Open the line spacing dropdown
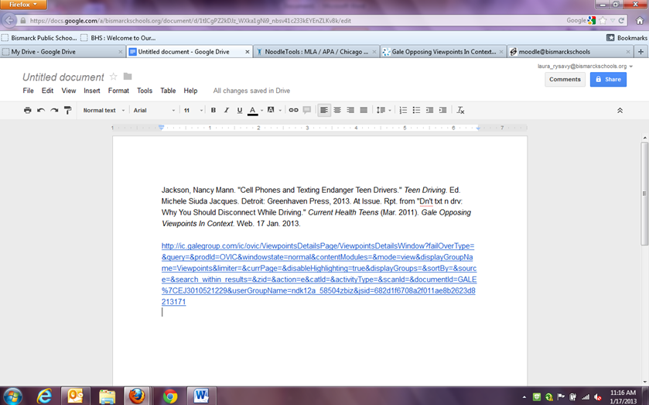This screenshot has height=405, width=649. 383,110
